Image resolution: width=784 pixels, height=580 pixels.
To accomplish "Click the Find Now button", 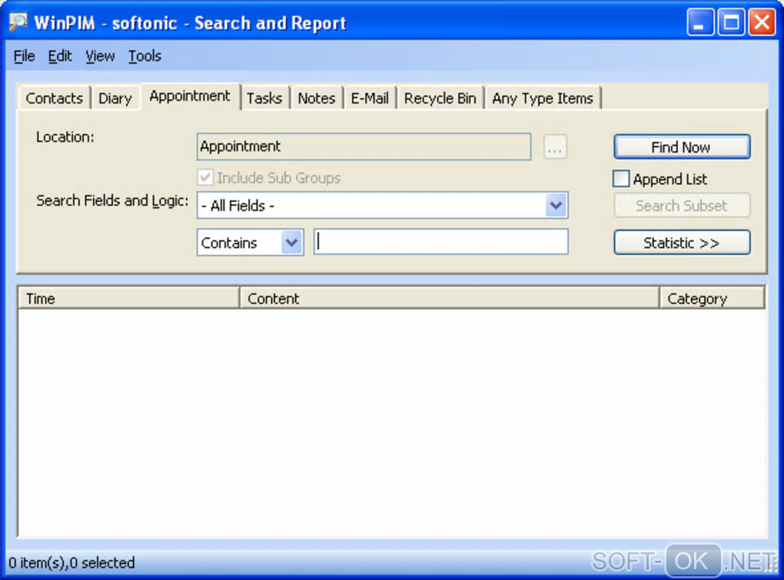I will pyautogui.click(x=682, y=147).
